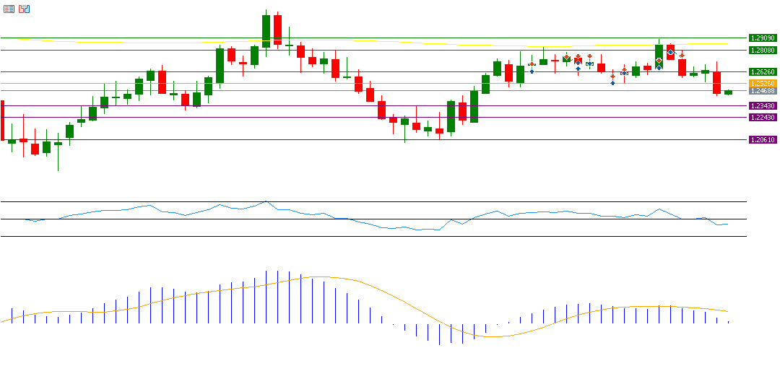Click the green 1.28080 level label
The image size is (780, 366).
pyautogui.click(x=763, y=50)
